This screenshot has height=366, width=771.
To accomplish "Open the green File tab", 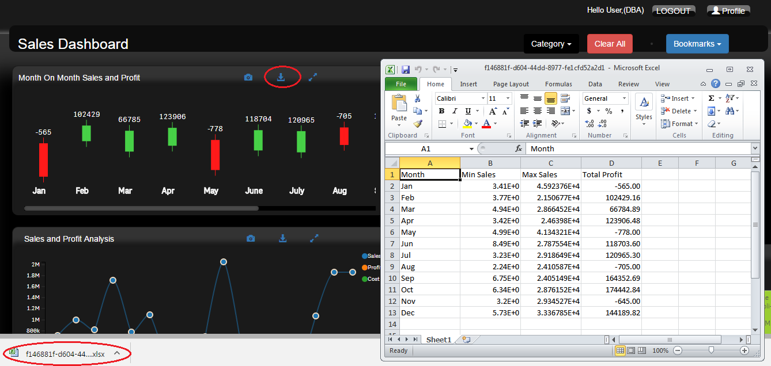I will [x=401, y=84].
